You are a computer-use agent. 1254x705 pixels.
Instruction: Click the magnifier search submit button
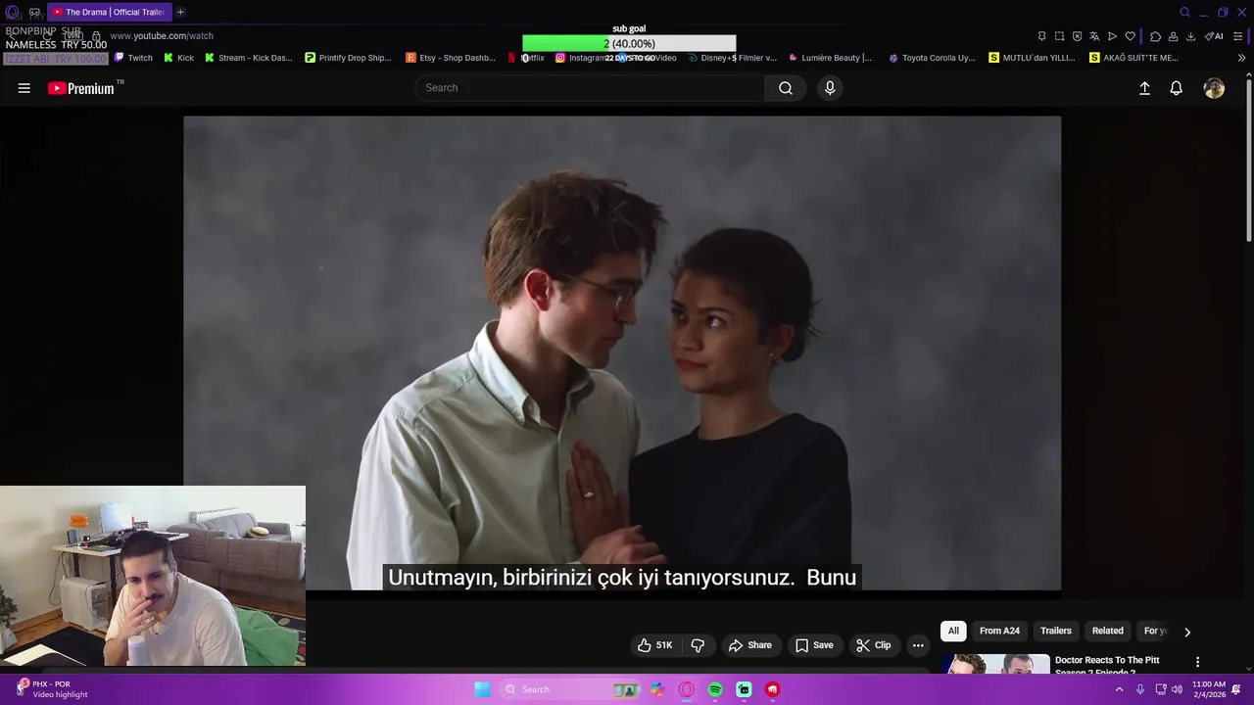(786, 88)
